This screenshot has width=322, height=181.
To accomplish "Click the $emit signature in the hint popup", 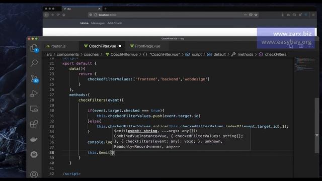I will pos(155,131).
